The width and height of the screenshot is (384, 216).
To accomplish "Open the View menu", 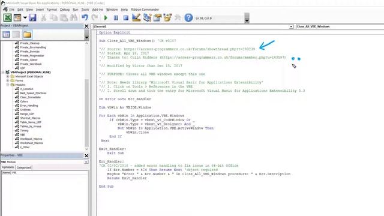I will coord(29,10).
